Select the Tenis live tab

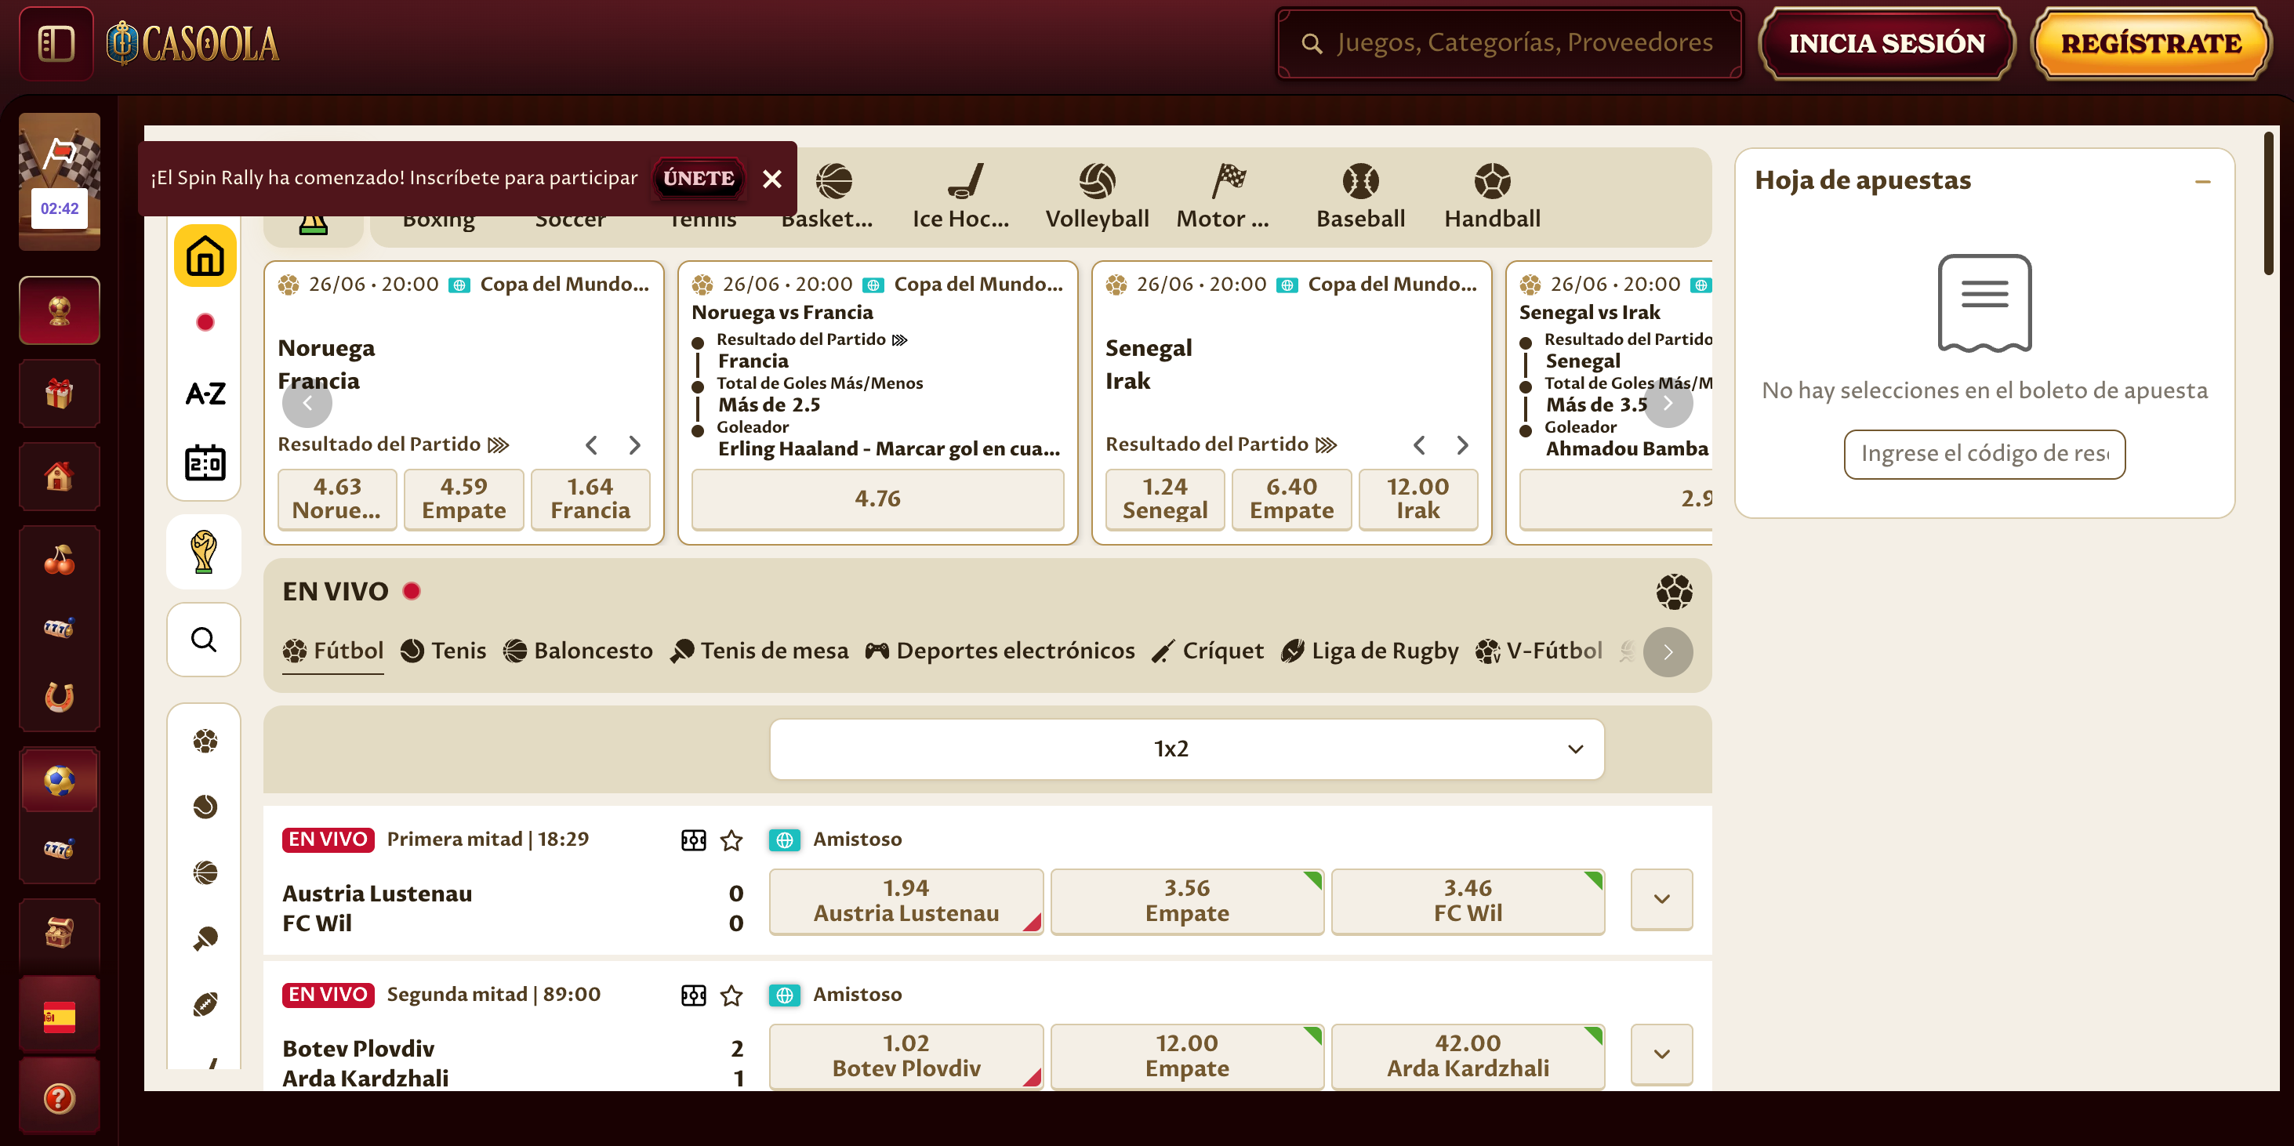coord(444,651)
